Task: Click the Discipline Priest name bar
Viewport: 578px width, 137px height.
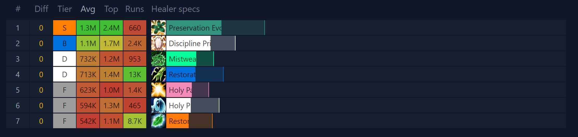Action: coord(200,43)
